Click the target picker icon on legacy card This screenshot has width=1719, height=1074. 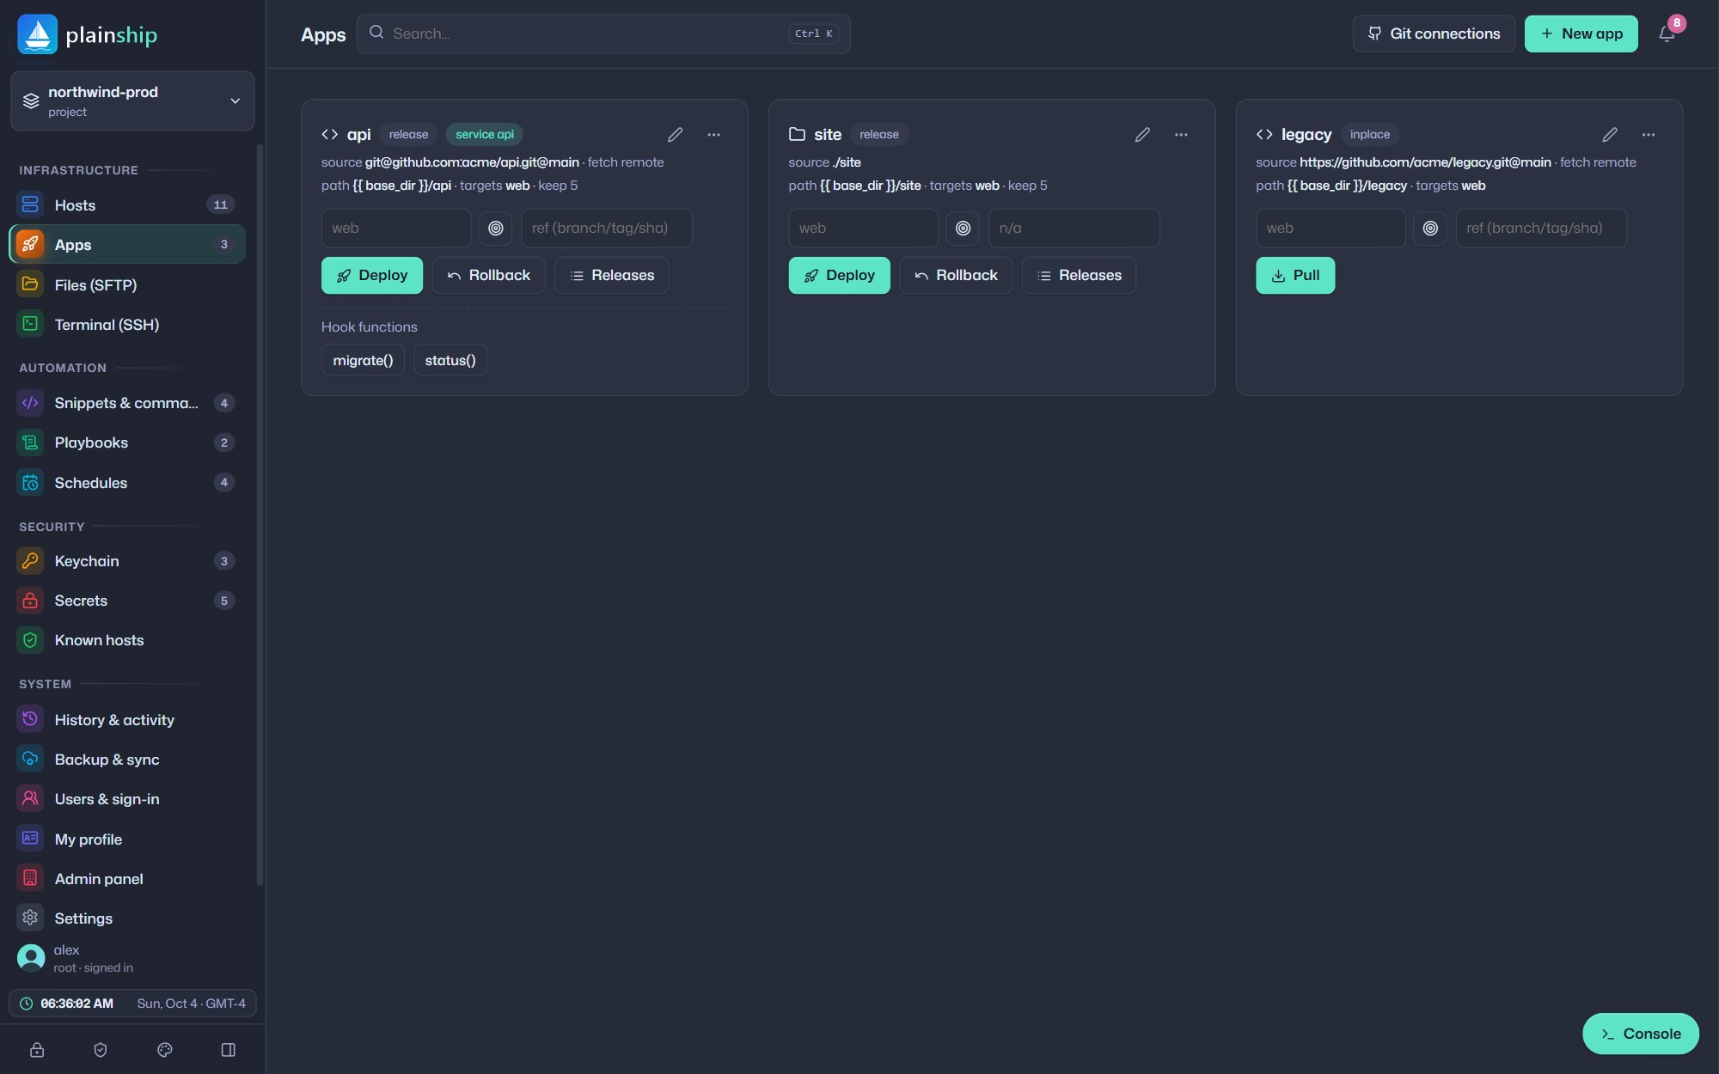tap(1430, 228)
